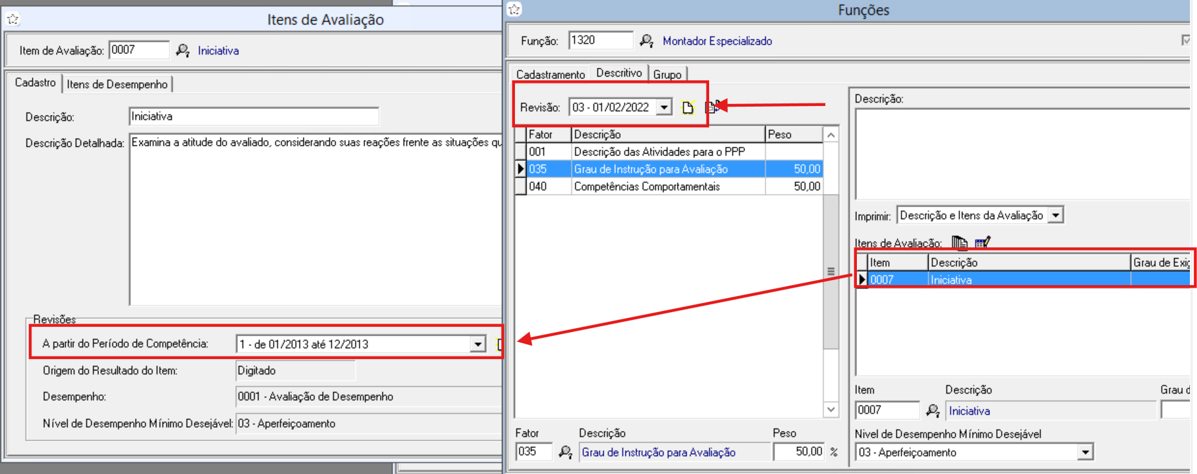Toggle the checkbox at right of Função row
This screenshot has width=1197, height=474.
tap(1186, 40)
